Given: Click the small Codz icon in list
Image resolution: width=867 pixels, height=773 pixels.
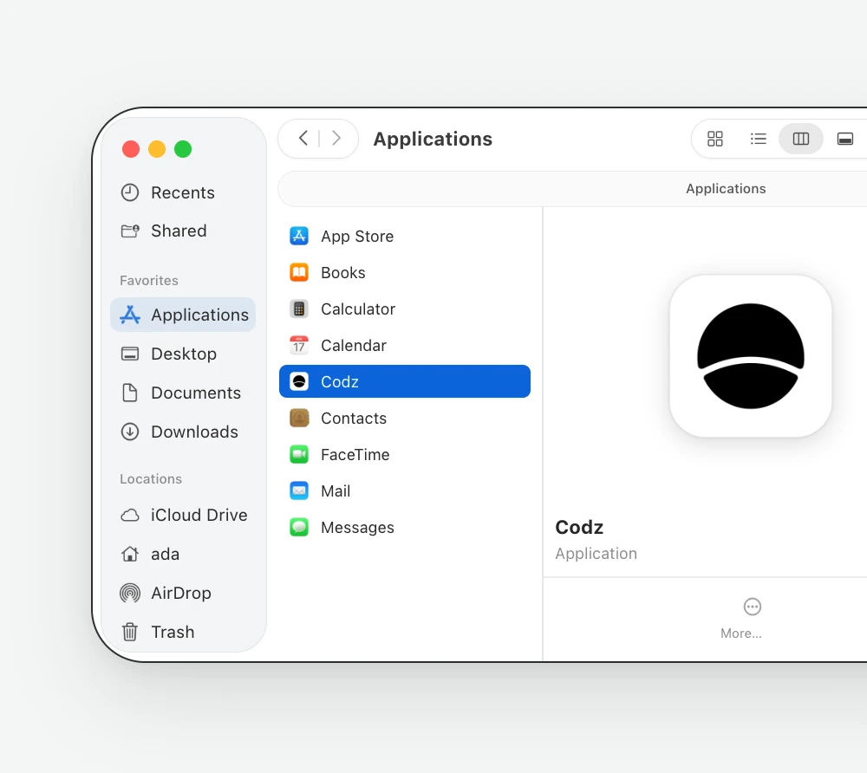Looking at the screenshot, I should pyautogui.click(x=299, y=382).
